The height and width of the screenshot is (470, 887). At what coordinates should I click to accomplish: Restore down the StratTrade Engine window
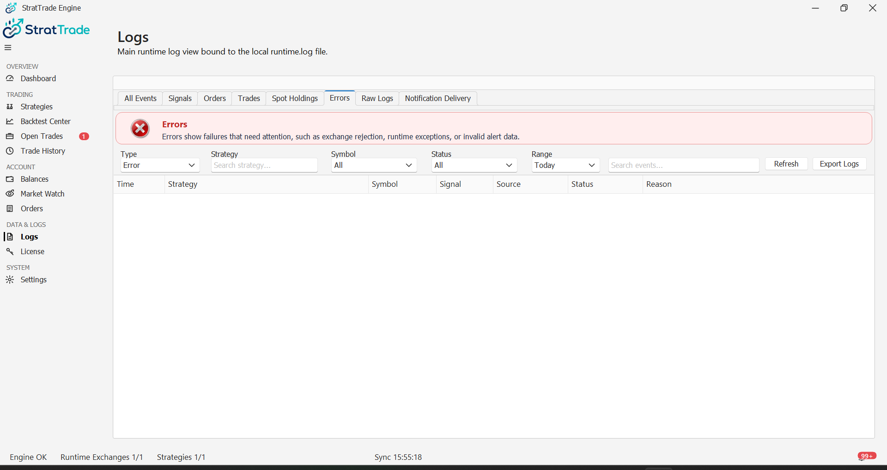844,8
